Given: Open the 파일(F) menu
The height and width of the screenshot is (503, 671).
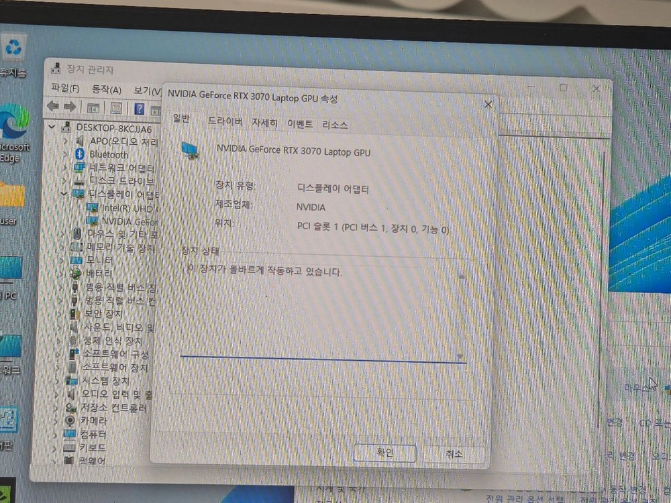Looking at the screenshot, I should point(66,88).
